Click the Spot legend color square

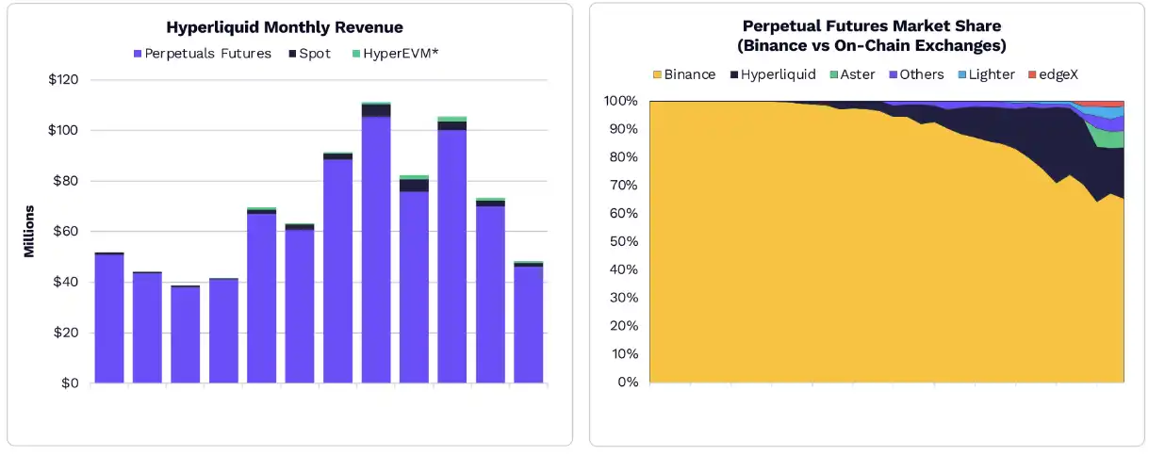point(292,54)
